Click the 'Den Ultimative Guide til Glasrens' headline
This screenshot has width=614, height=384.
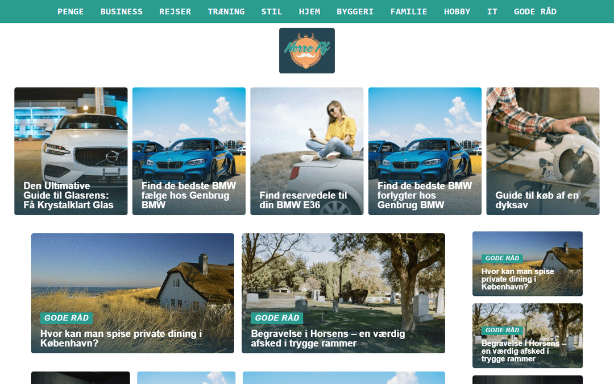pos(69,195)
